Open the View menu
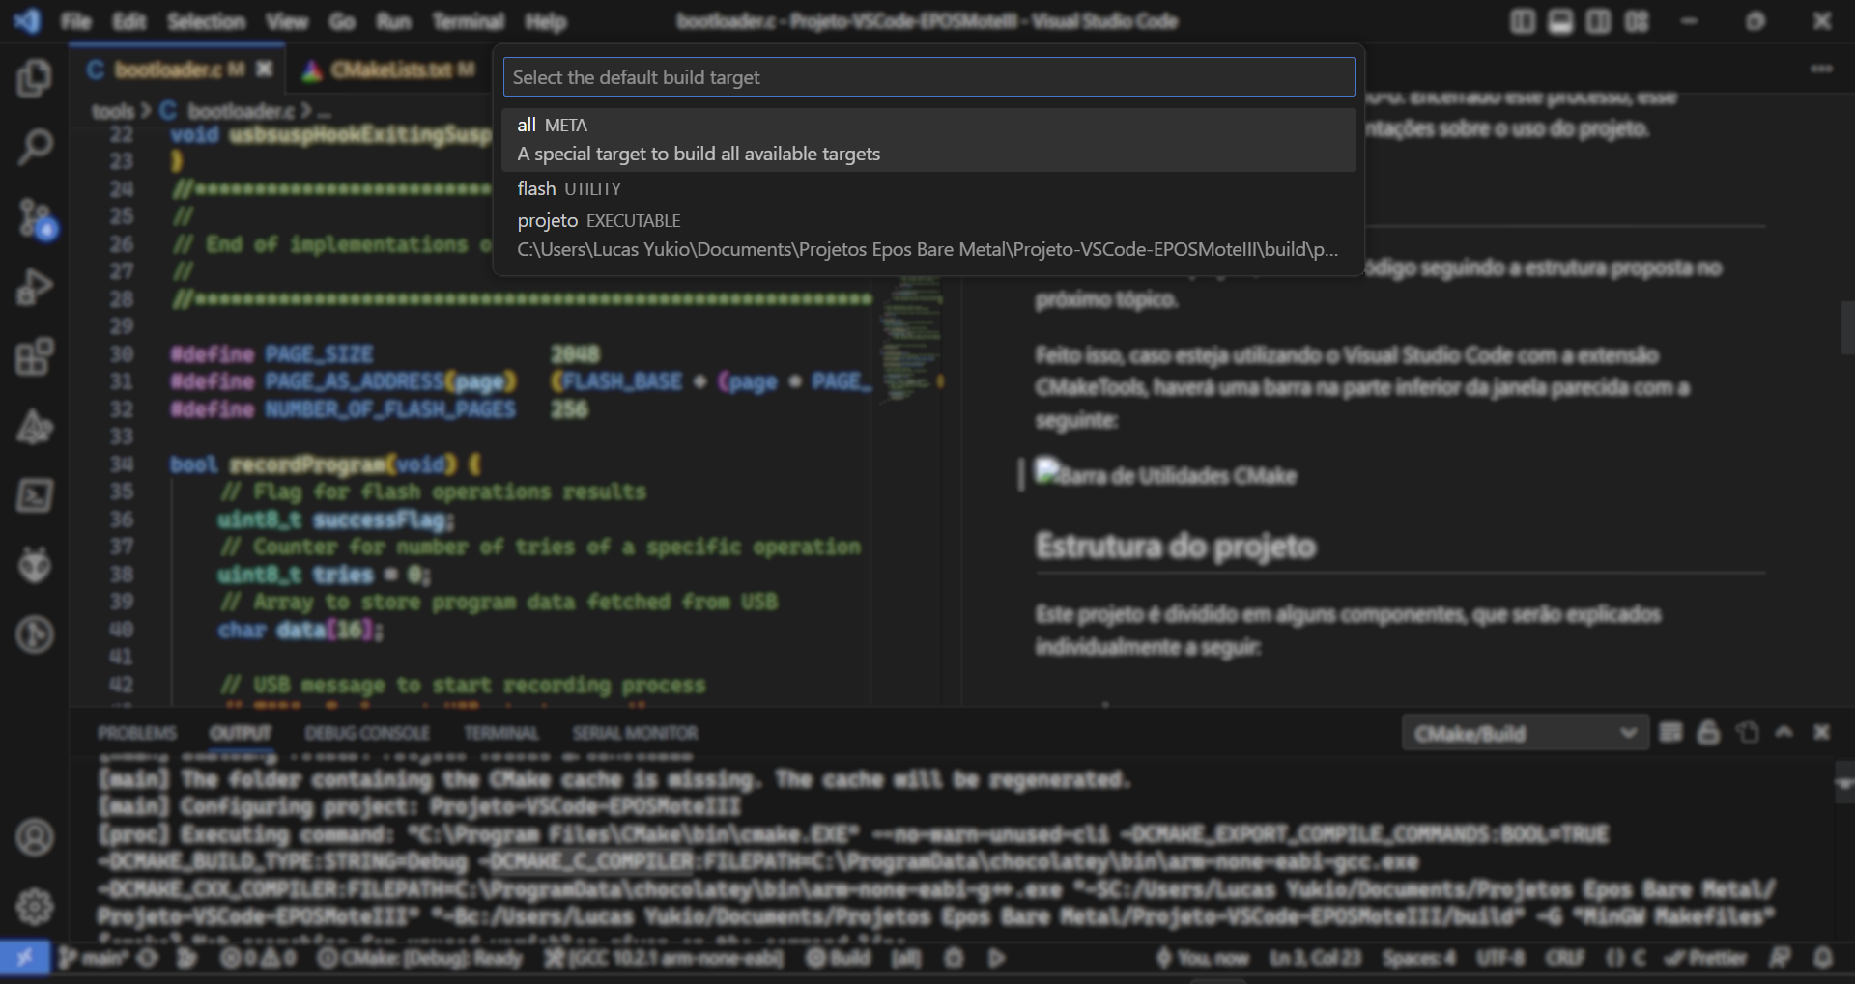The image size is (1855, 984). [287, 21]
